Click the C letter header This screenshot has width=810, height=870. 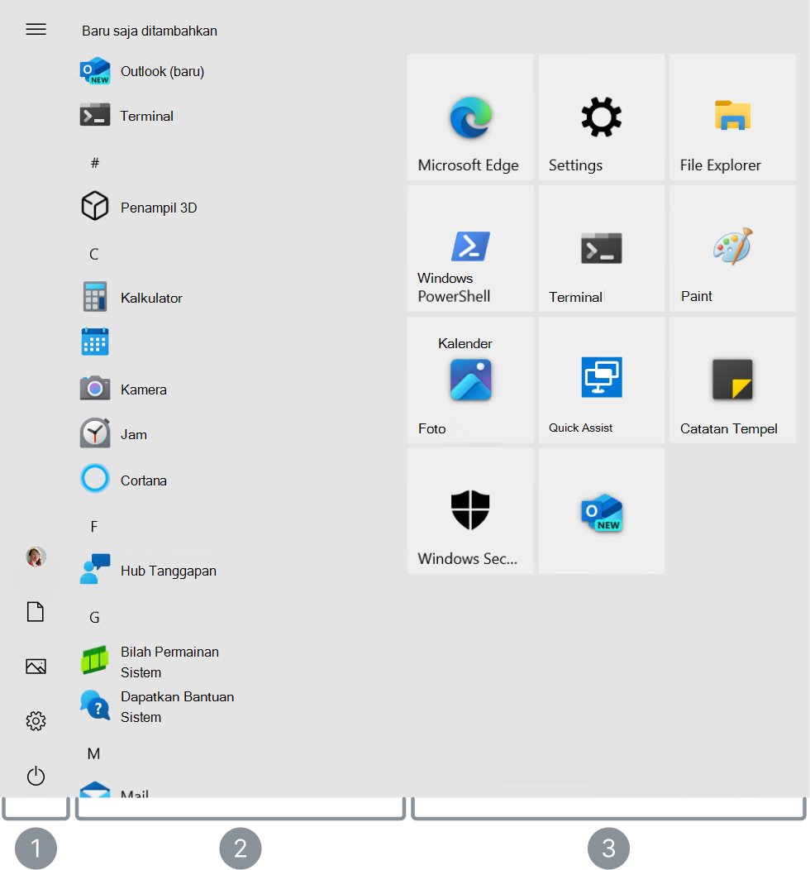coord(94,254)
